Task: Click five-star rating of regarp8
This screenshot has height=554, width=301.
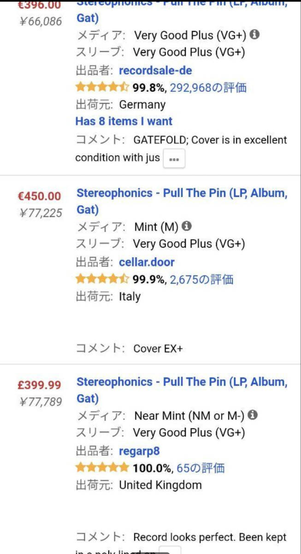Action: coord(102,468)
